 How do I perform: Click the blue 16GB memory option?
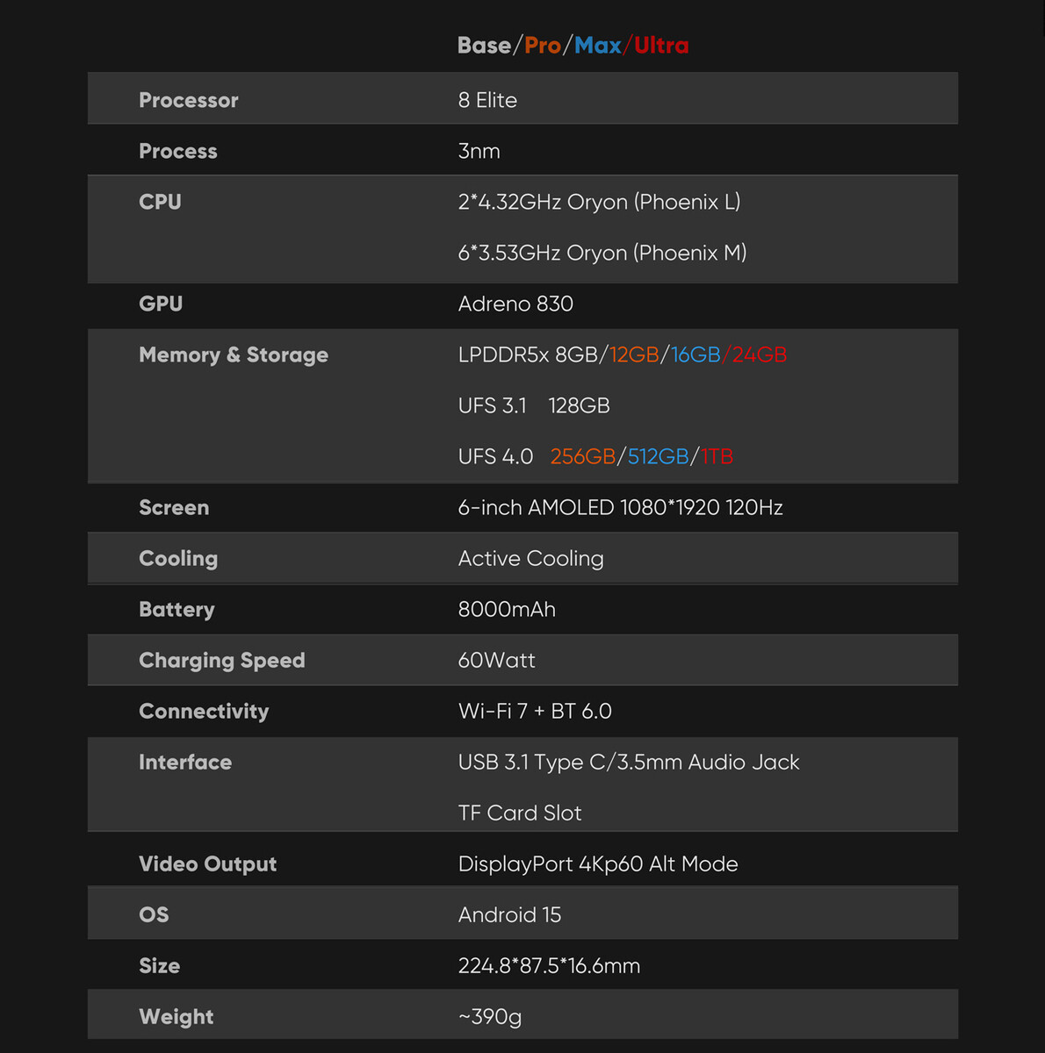coord(695,355)
